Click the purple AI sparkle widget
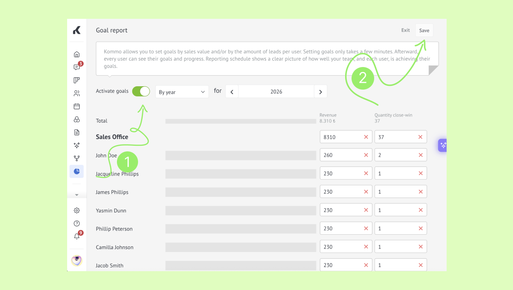This screenshot has height=290, width=513. [442, 145]
